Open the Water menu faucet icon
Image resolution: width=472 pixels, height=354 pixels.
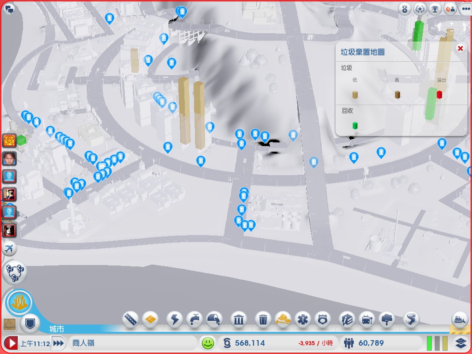point(195,319)
